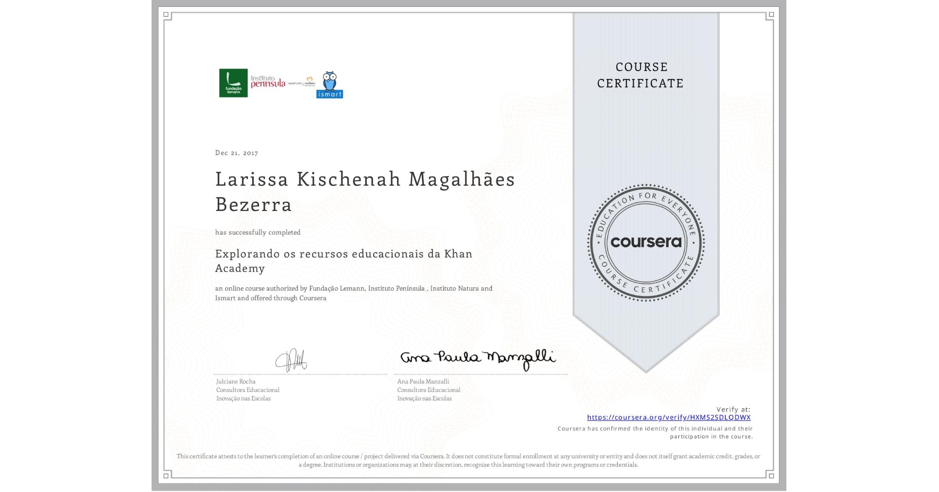Click the surname Bezerra
The width and height of the screenshot is (939, 492).
pos(253,205)
